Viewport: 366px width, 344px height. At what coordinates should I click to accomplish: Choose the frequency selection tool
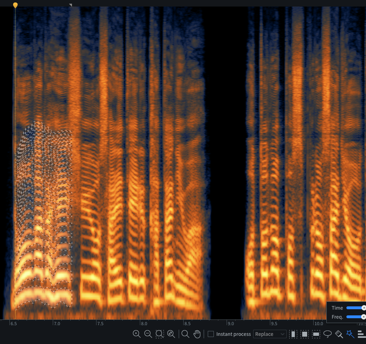pos(316,334)
